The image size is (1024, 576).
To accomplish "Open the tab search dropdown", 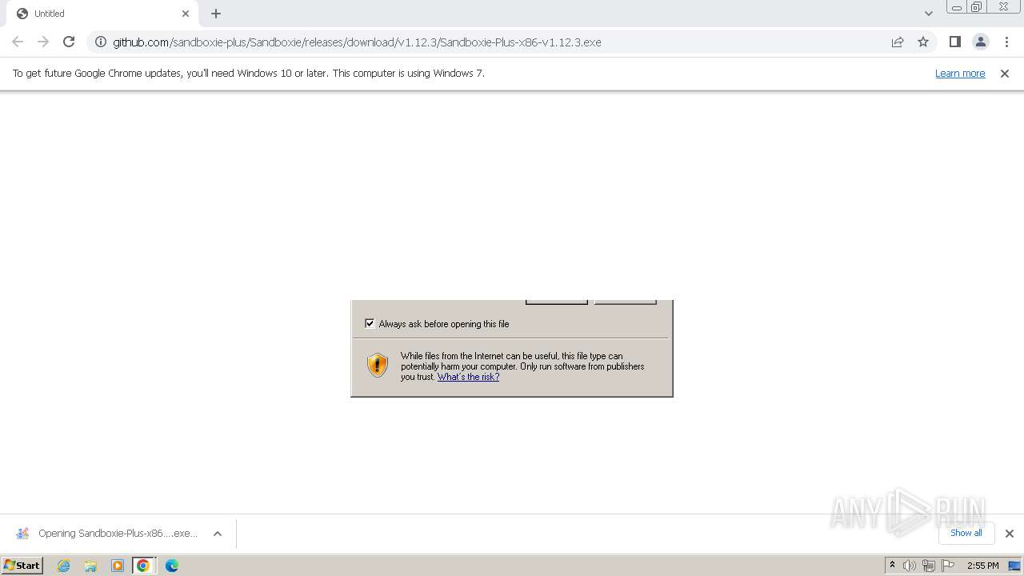I will coord(928,14).
